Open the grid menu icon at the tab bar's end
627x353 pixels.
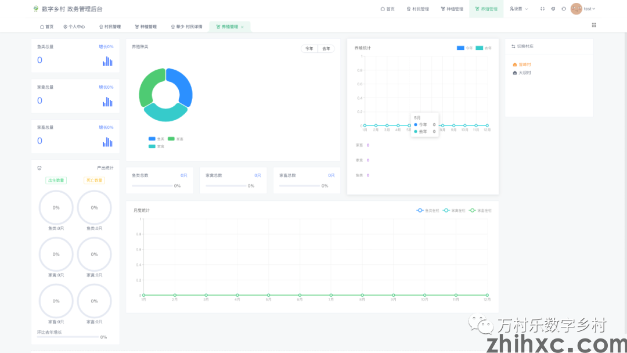click(x=594, y=25)
